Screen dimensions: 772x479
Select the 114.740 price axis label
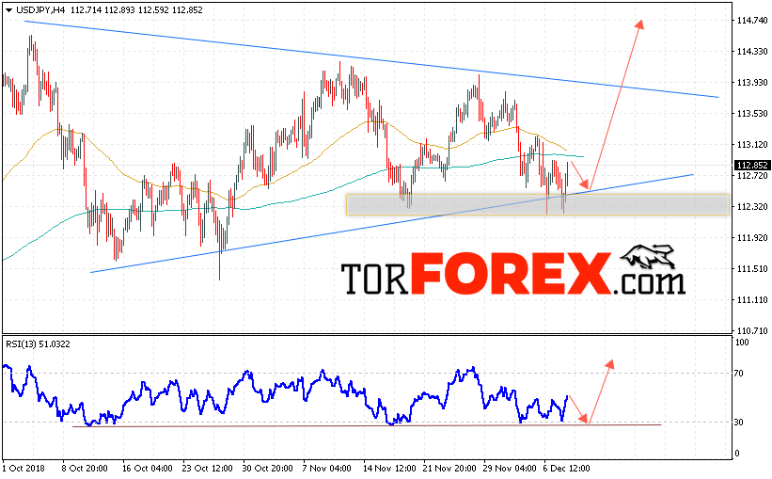(752, 20)
